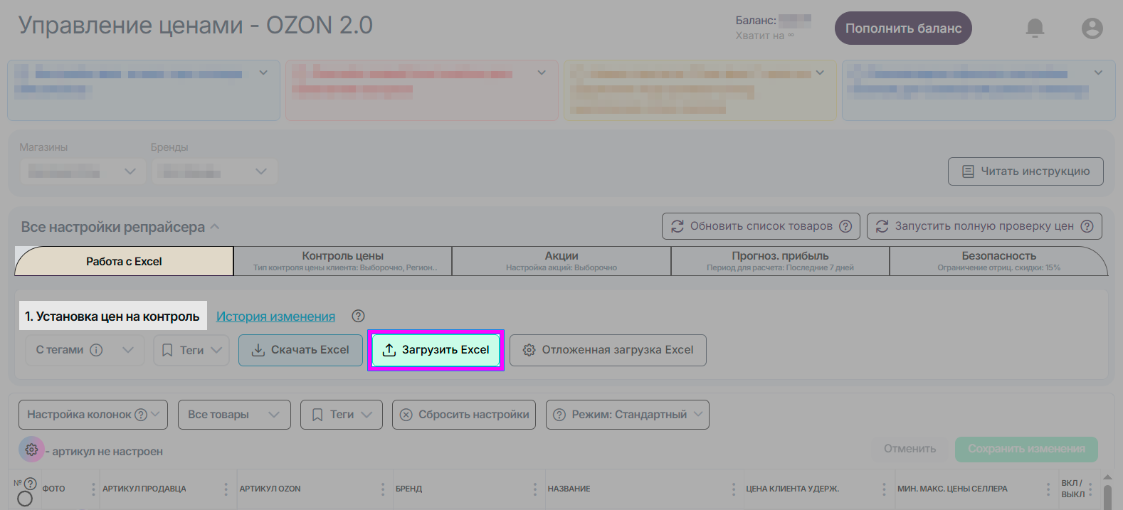Click gear icon near артикул не настроен

point(31,450)
